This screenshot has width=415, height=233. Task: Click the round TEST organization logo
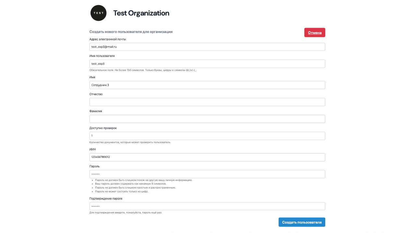tap(98, 13)
